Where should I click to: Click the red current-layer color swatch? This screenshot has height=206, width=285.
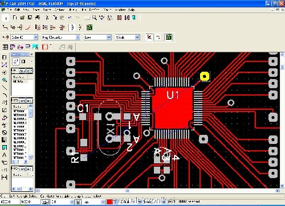(109, 202)
